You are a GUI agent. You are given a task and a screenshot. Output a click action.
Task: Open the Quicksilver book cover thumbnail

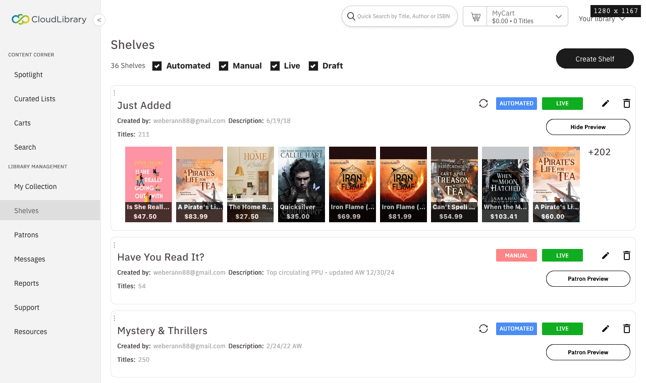click(301, 184)
